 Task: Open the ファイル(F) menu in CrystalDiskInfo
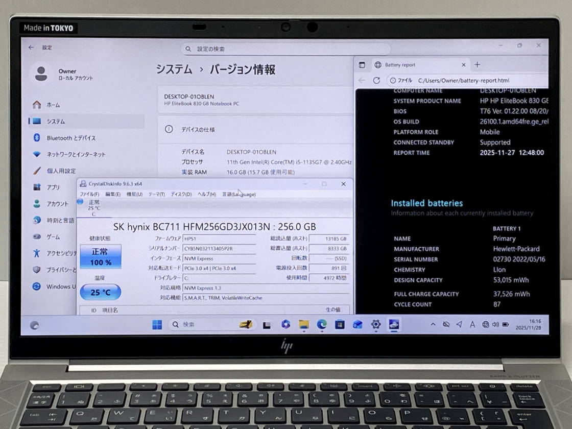tap(89, 194)
